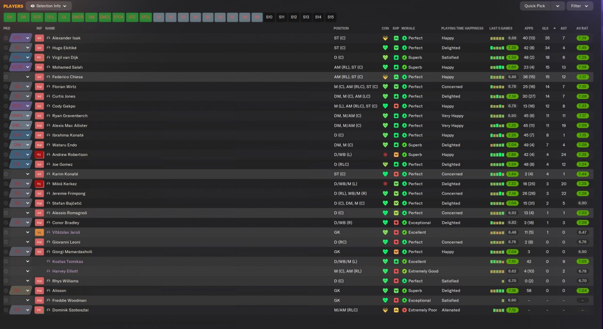Click Andrew Robertson's last 5 games form bars
Image resolution: width=603 pixels, height=329 pixels.
click(x=497, y=155)
